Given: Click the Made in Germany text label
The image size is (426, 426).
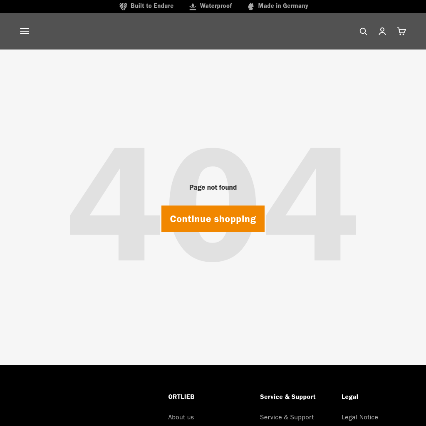Looking at the screenshot, I should tap(283, 6).
